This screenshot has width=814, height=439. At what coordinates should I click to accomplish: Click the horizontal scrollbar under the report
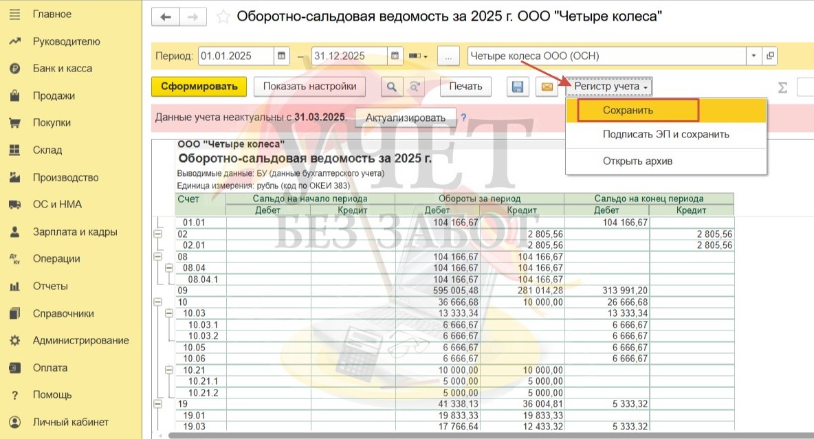click(x=481, y=435)
